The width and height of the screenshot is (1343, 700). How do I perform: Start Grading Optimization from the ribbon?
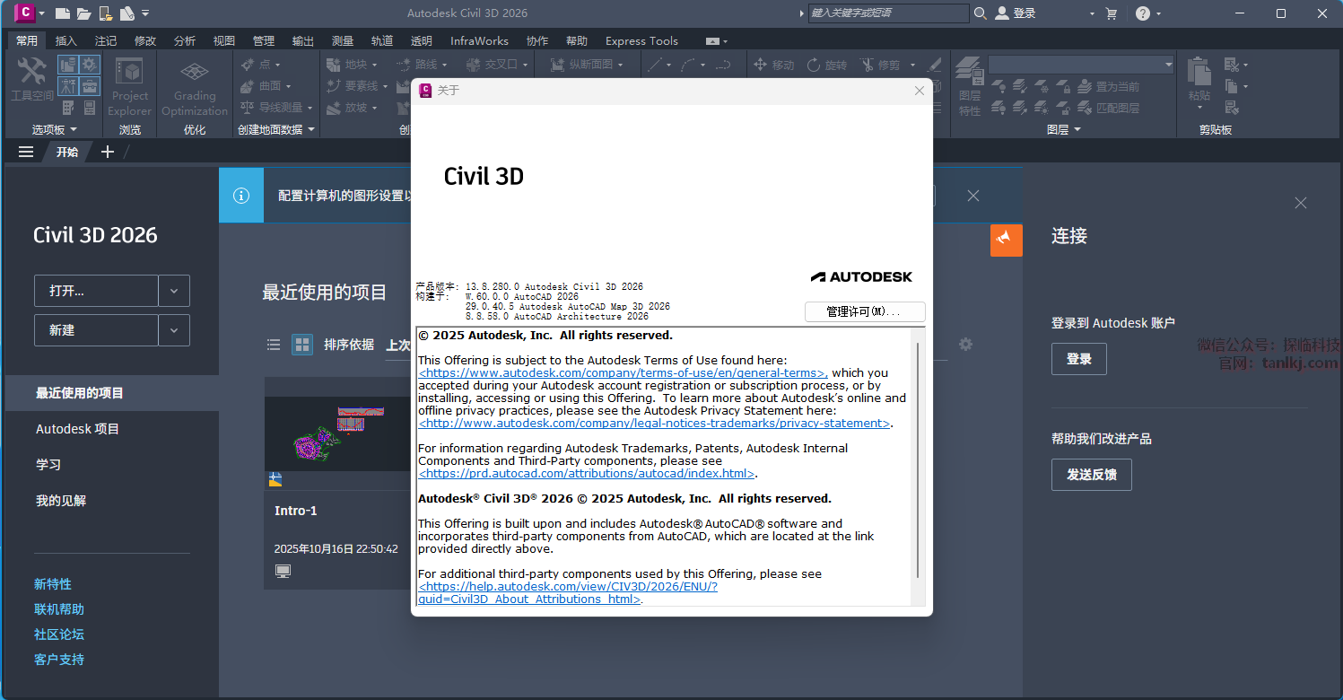click(x=195, y=88)
